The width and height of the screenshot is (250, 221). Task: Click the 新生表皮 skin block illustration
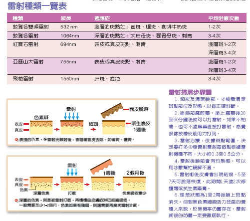(114, 127)
